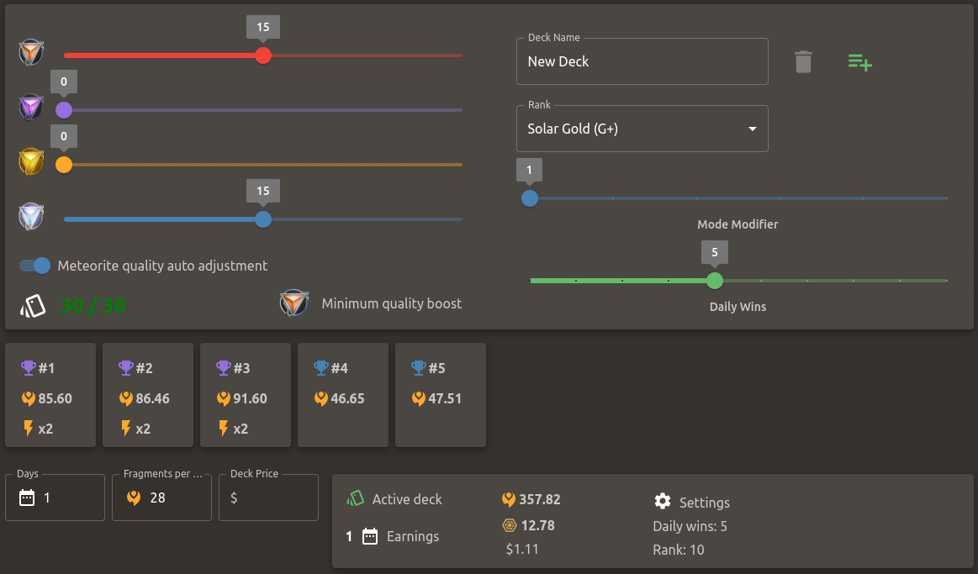Click the calendar icon beside Earnings

coord(370,536)
